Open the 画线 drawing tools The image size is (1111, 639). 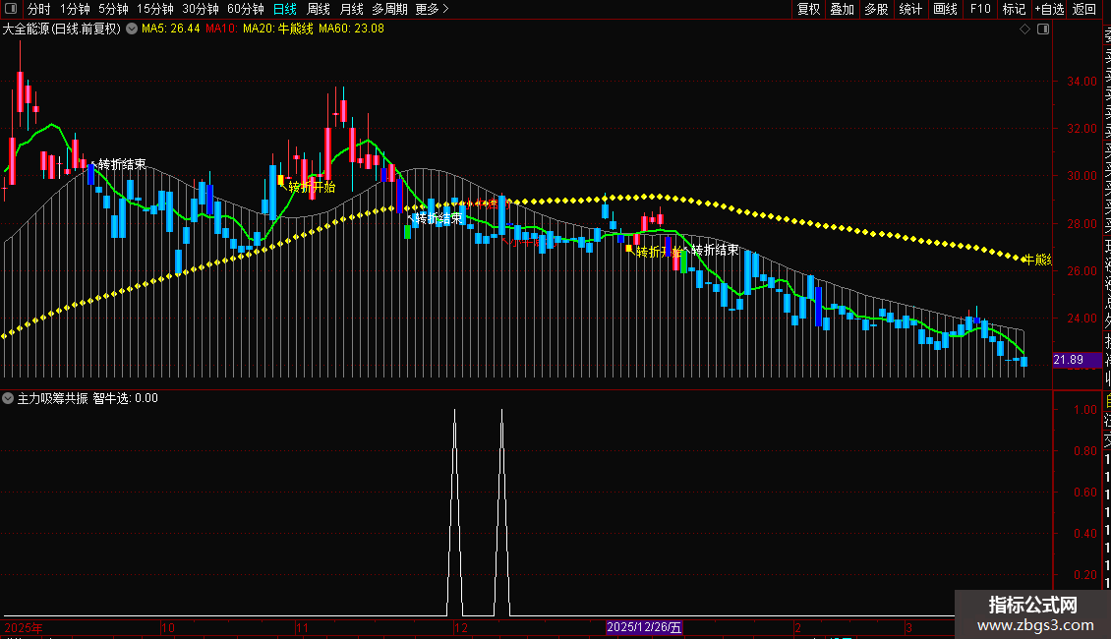(945, 9)
